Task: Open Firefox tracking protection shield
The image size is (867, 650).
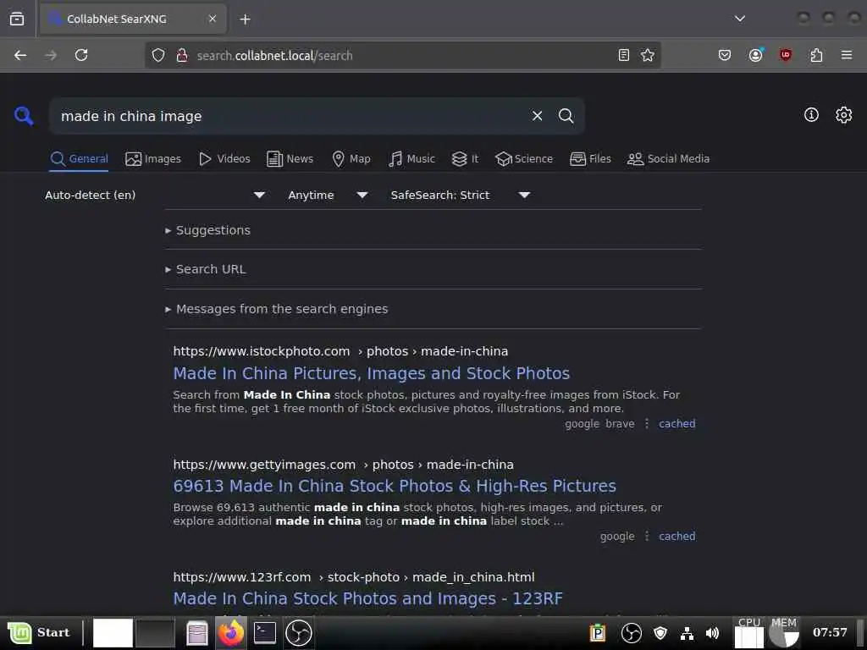Action: pos(158,55)
